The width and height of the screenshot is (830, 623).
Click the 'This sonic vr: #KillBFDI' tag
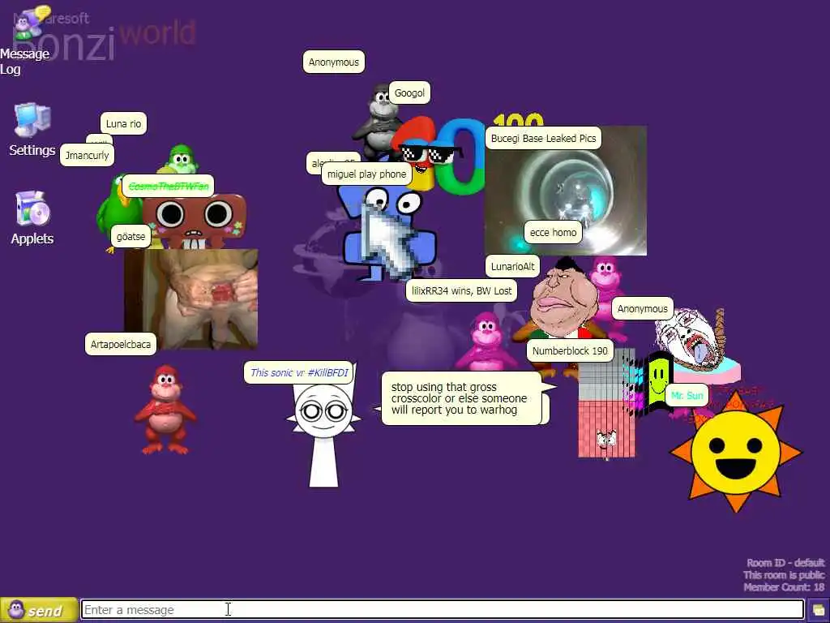[x=299, y=372]
